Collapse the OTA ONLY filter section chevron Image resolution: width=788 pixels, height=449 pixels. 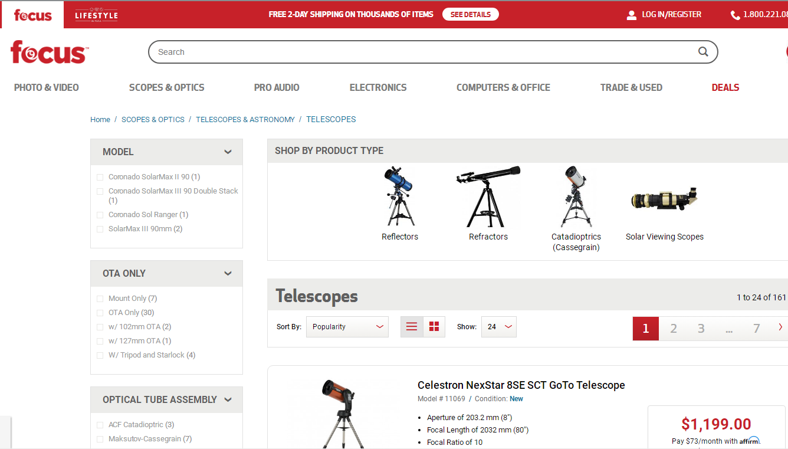point(228,274)
